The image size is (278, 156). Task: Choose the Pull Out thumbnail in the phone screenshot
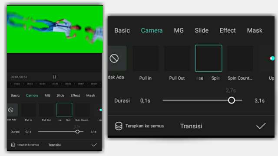46,110
